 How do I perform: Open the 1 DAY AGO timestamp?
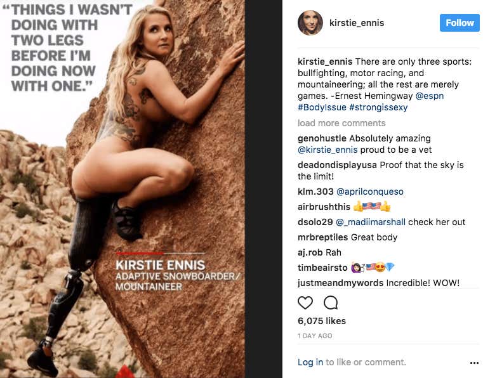315,336
